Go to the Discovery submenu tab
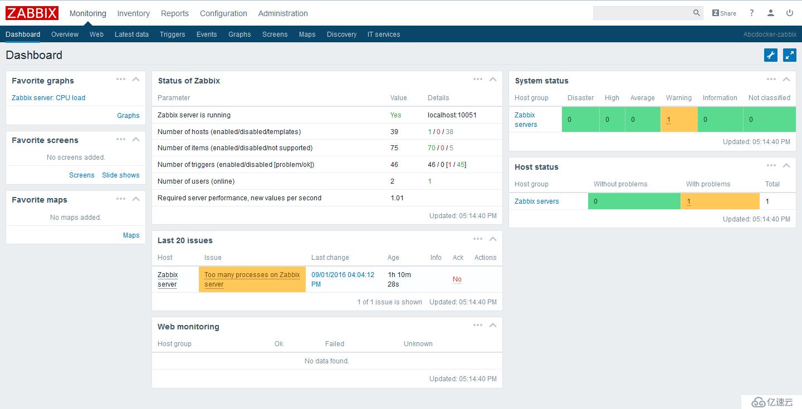The height and width of the screenshot is (409, 802). [341, 35]
